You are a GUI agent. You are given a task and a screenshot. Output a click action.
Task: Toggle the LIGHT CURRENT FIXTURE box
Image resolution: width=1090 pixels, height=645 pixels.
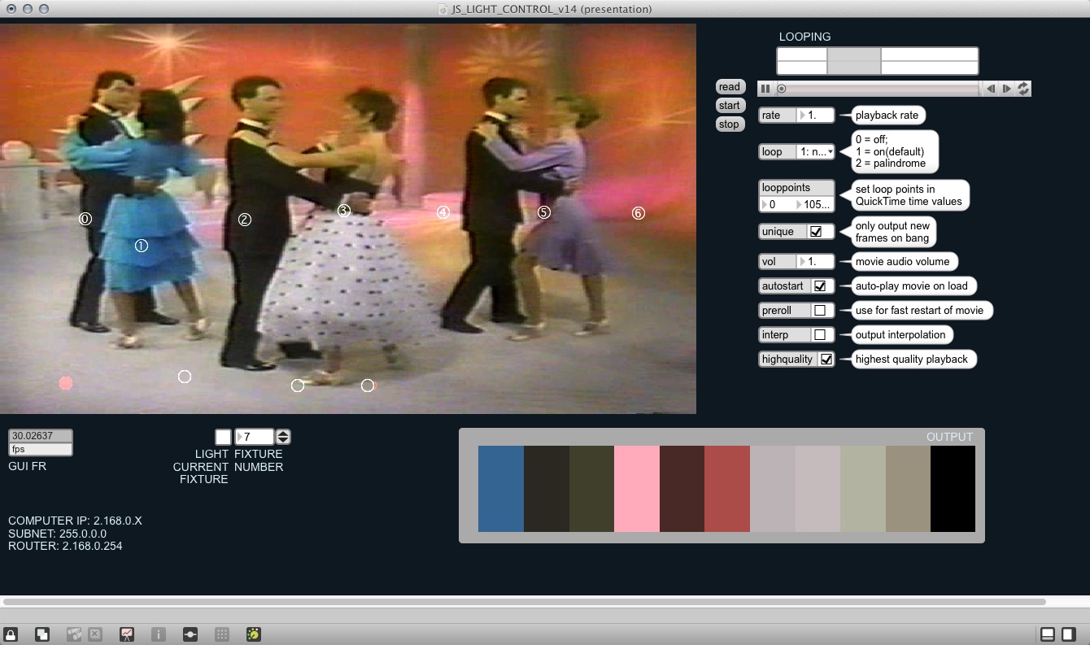pyautogui.click(x=223, y=437)
